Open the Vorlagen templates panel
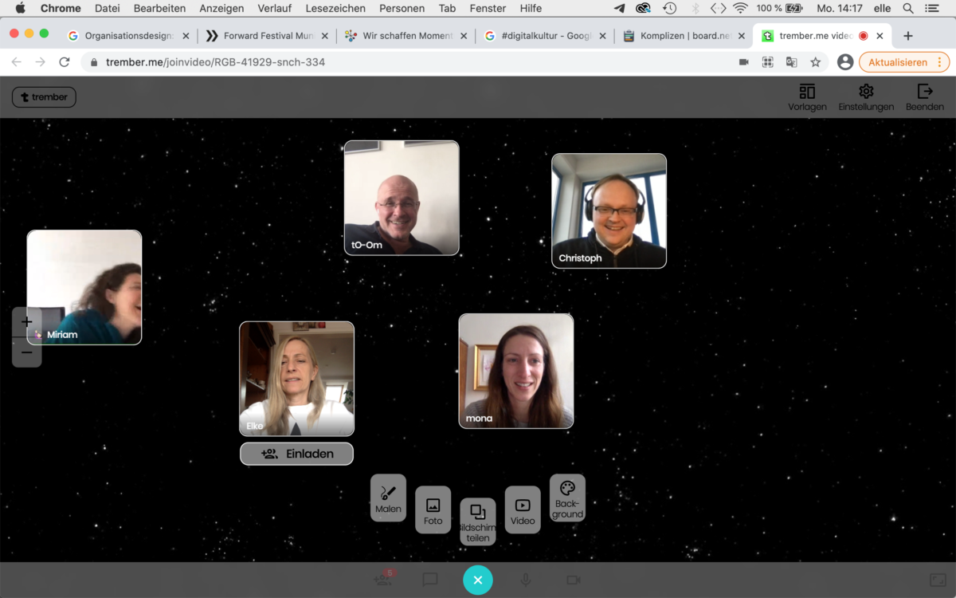 807,97
